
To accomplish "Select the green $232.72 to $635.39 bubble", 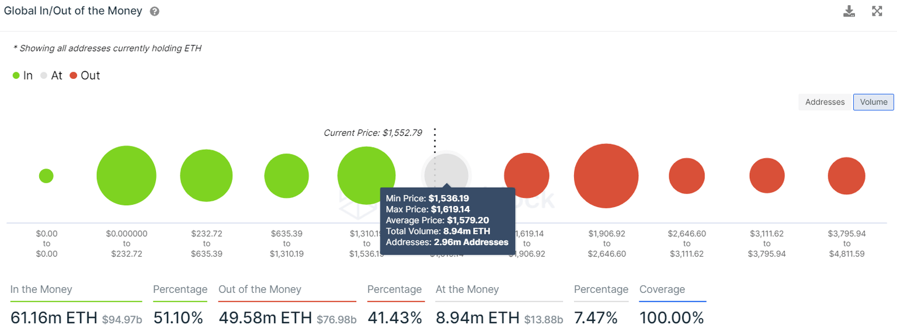I will click(x=206, y=176).
